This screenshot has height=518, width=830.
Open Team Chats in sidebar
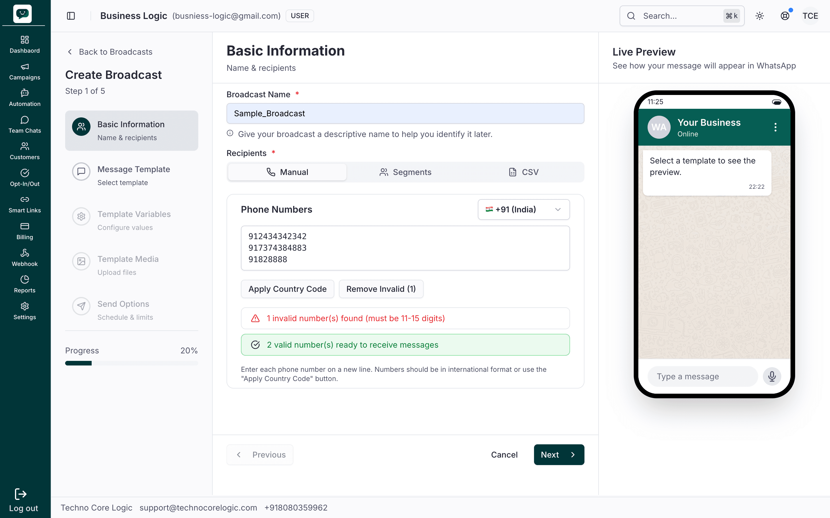25,125
